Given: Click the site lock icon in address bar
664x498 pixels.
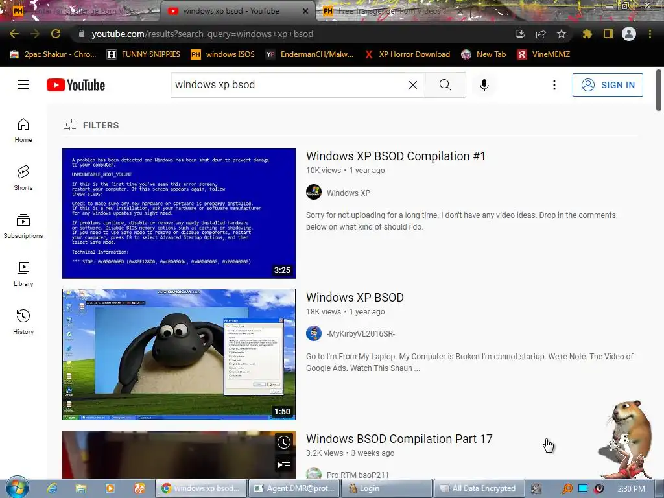Looking at the screenshot, I should point(82,34).
